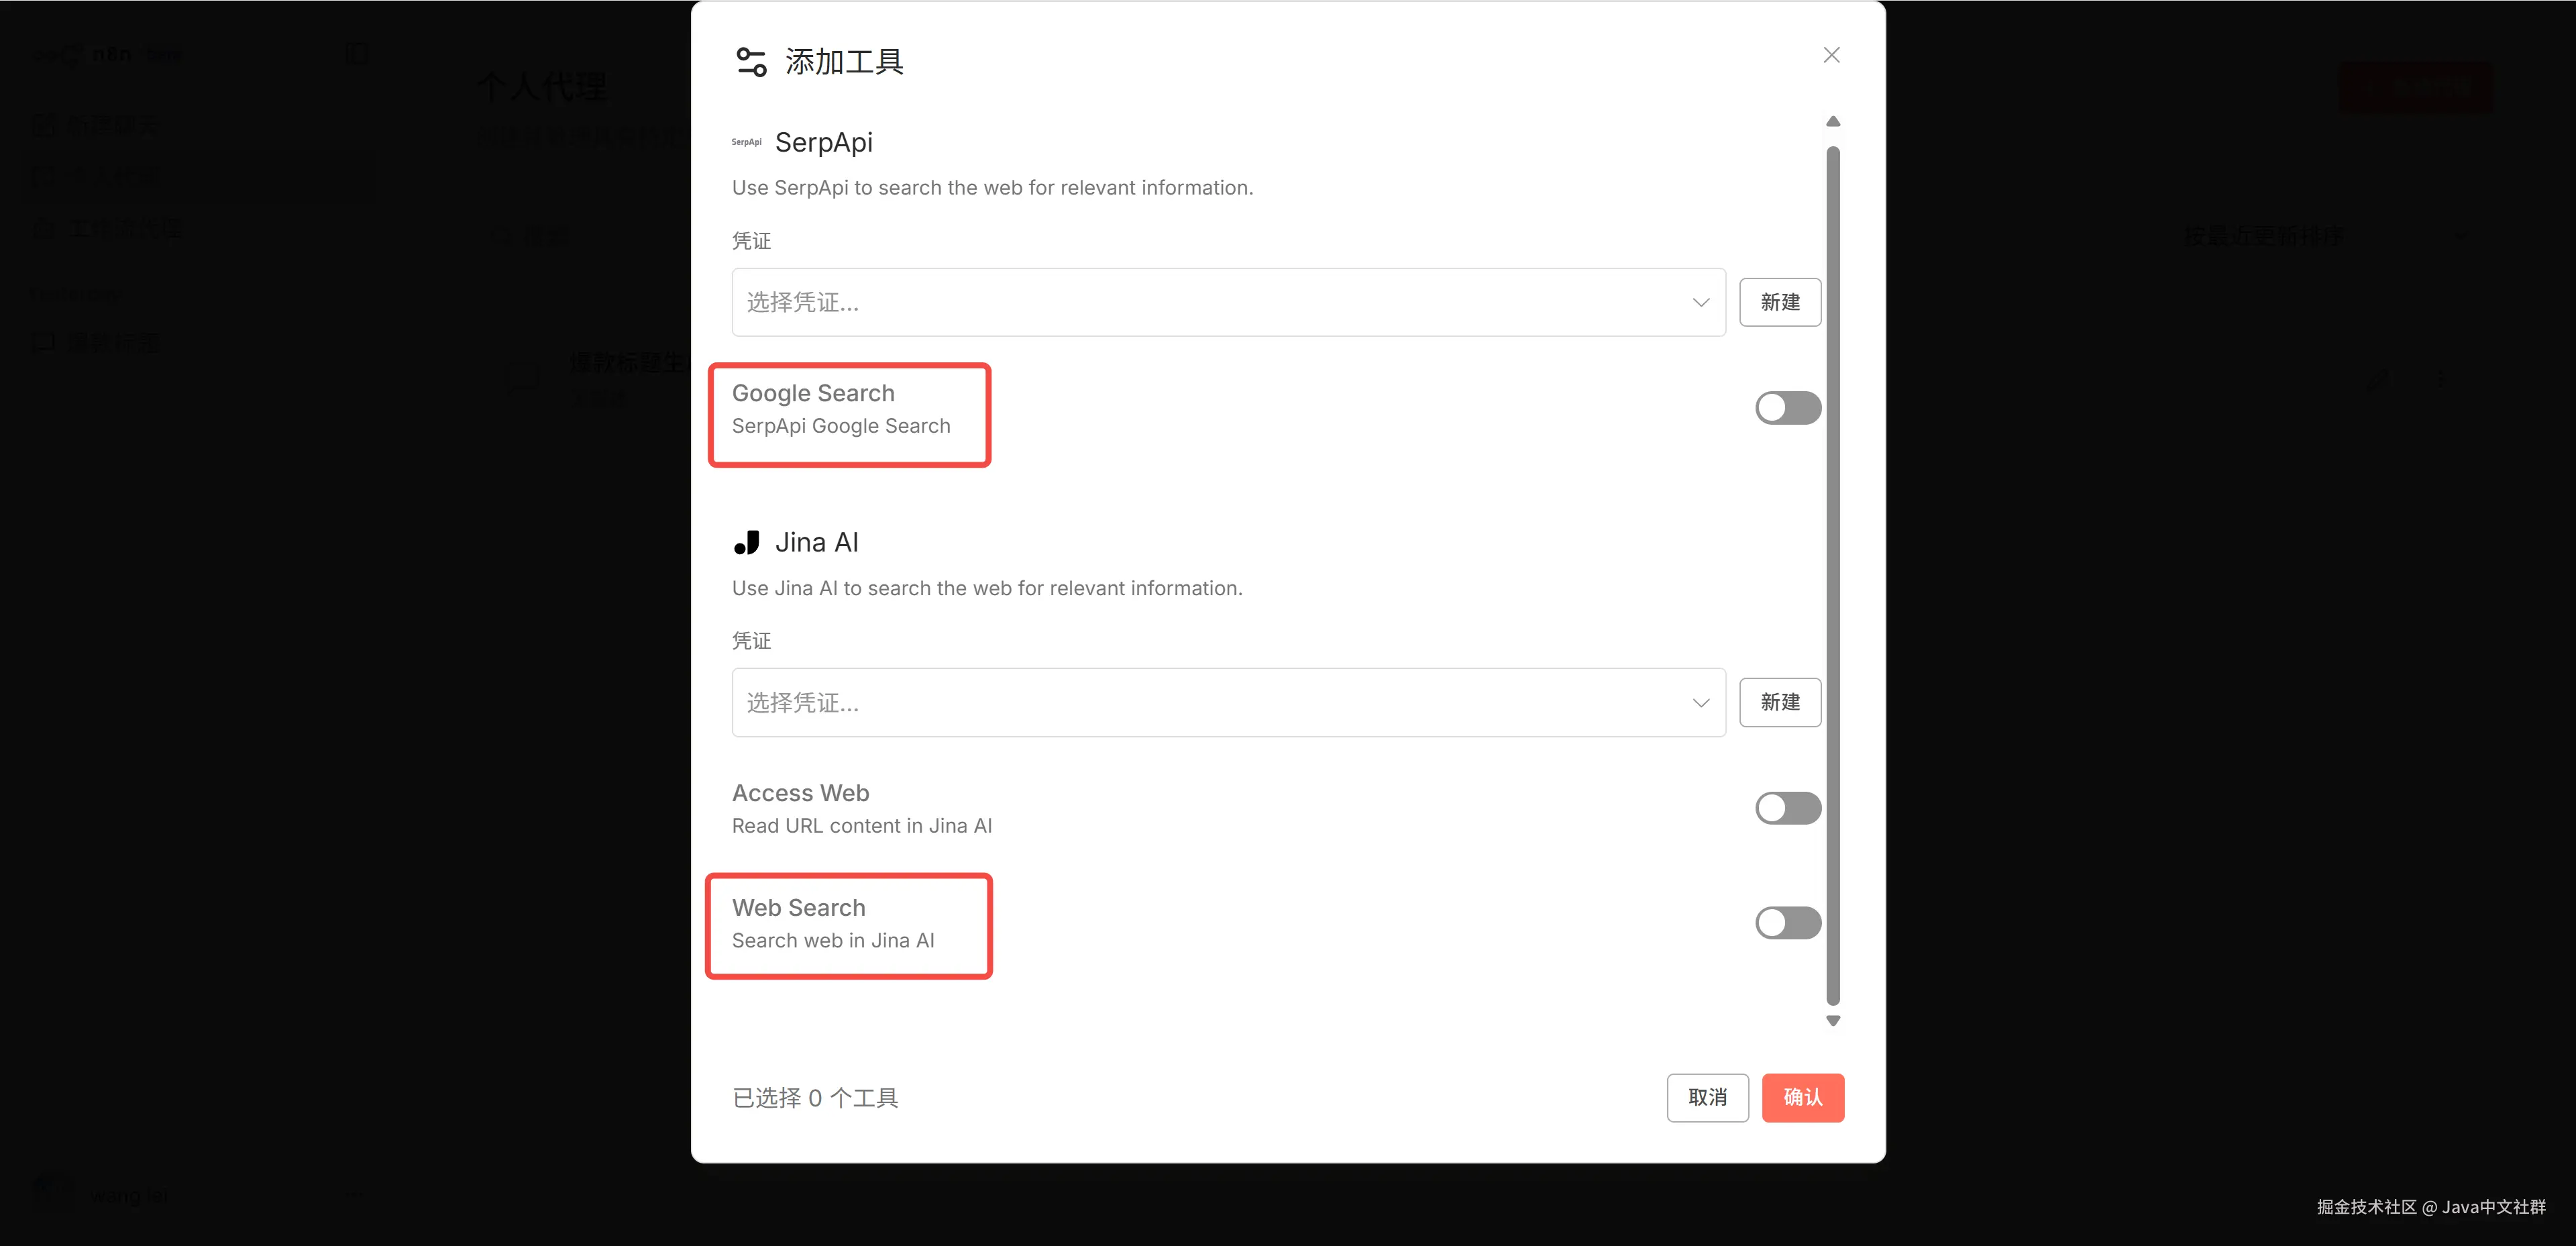The height and width of the screenshot is (1246, 2576).
Task: Click the tools icon beside 添加工具 title
Action: pos(751,62)
